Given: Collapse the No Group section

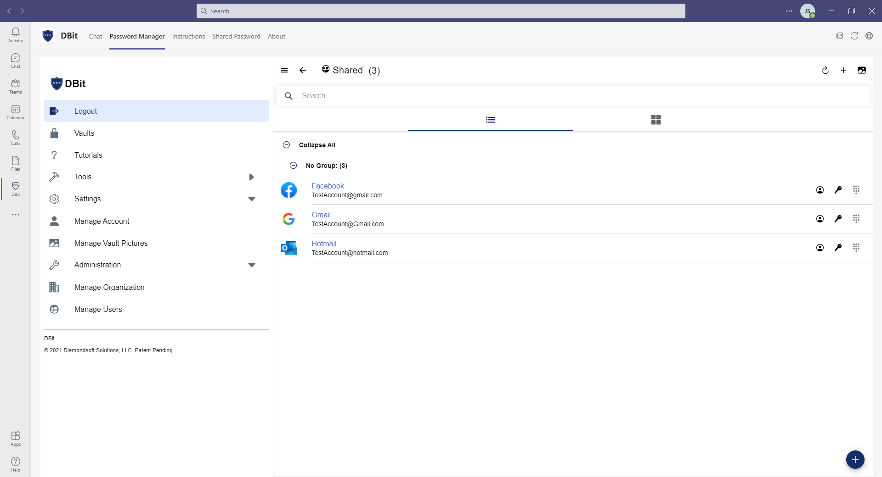Looking at the screenshot, I should [x=294, y=166].
